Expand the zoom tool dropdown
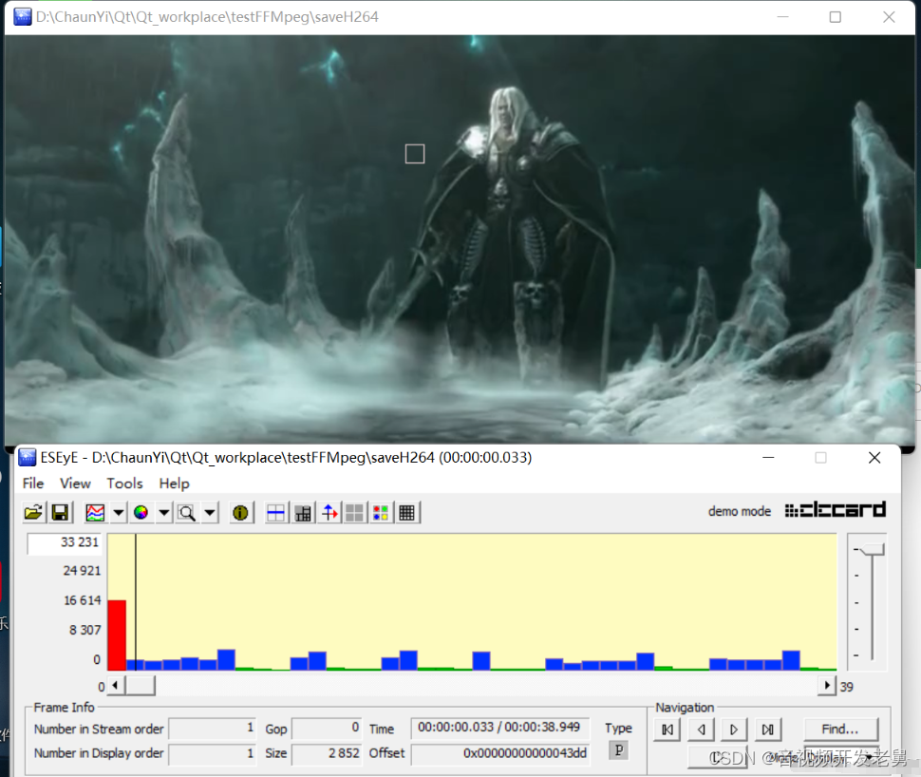 (210, 512)
